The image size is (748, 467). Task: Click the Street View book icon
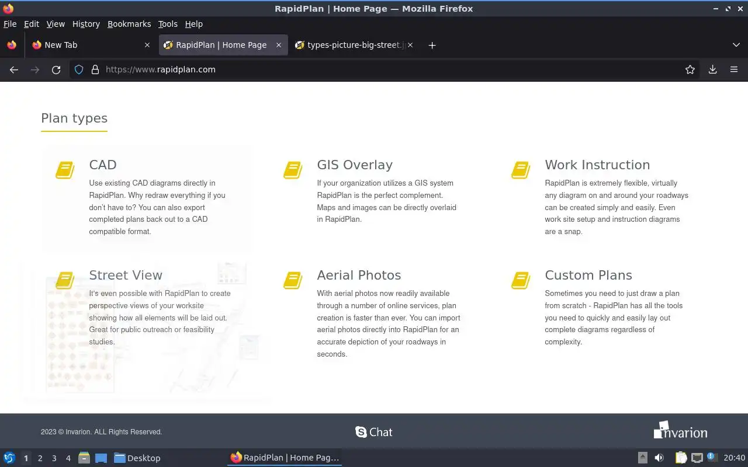click(65, 280)
